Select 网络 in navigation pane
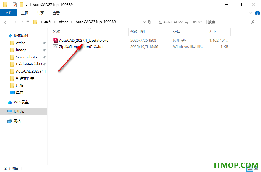Image resolution: width=261 pixels, height=172 pixels. pos(17,121)
